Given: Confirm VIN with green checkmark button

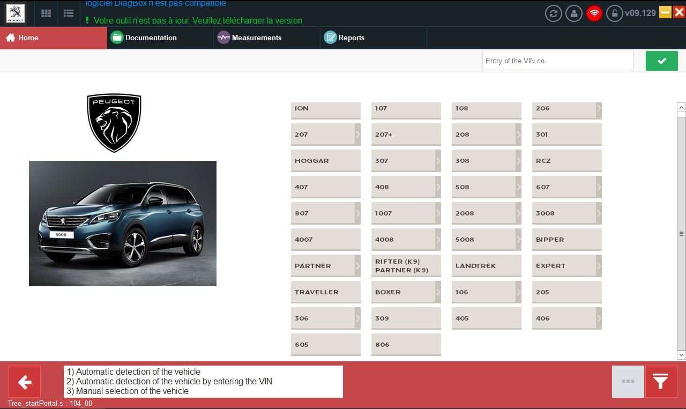Looking at the screenshot, I should click(x=661, y=61).
